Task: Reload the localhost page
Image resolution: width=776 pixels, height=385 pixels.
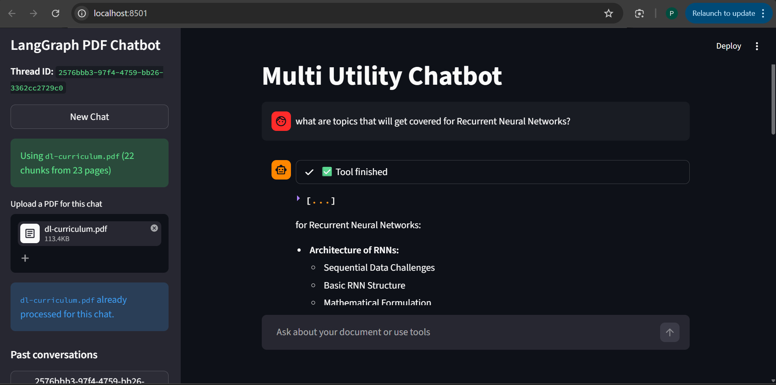Action: click(x=56, y=13)
